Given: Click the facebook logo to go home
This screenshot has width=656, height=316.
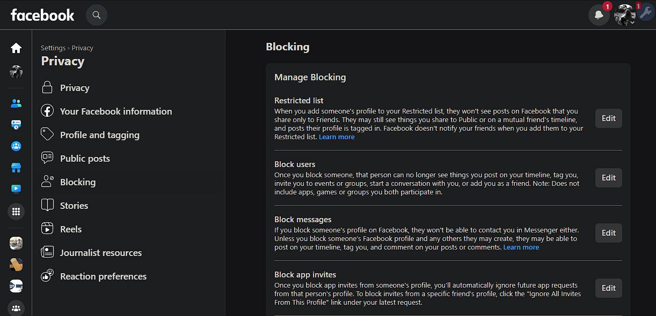Looking at the screenshot, I should coord(42,15).
